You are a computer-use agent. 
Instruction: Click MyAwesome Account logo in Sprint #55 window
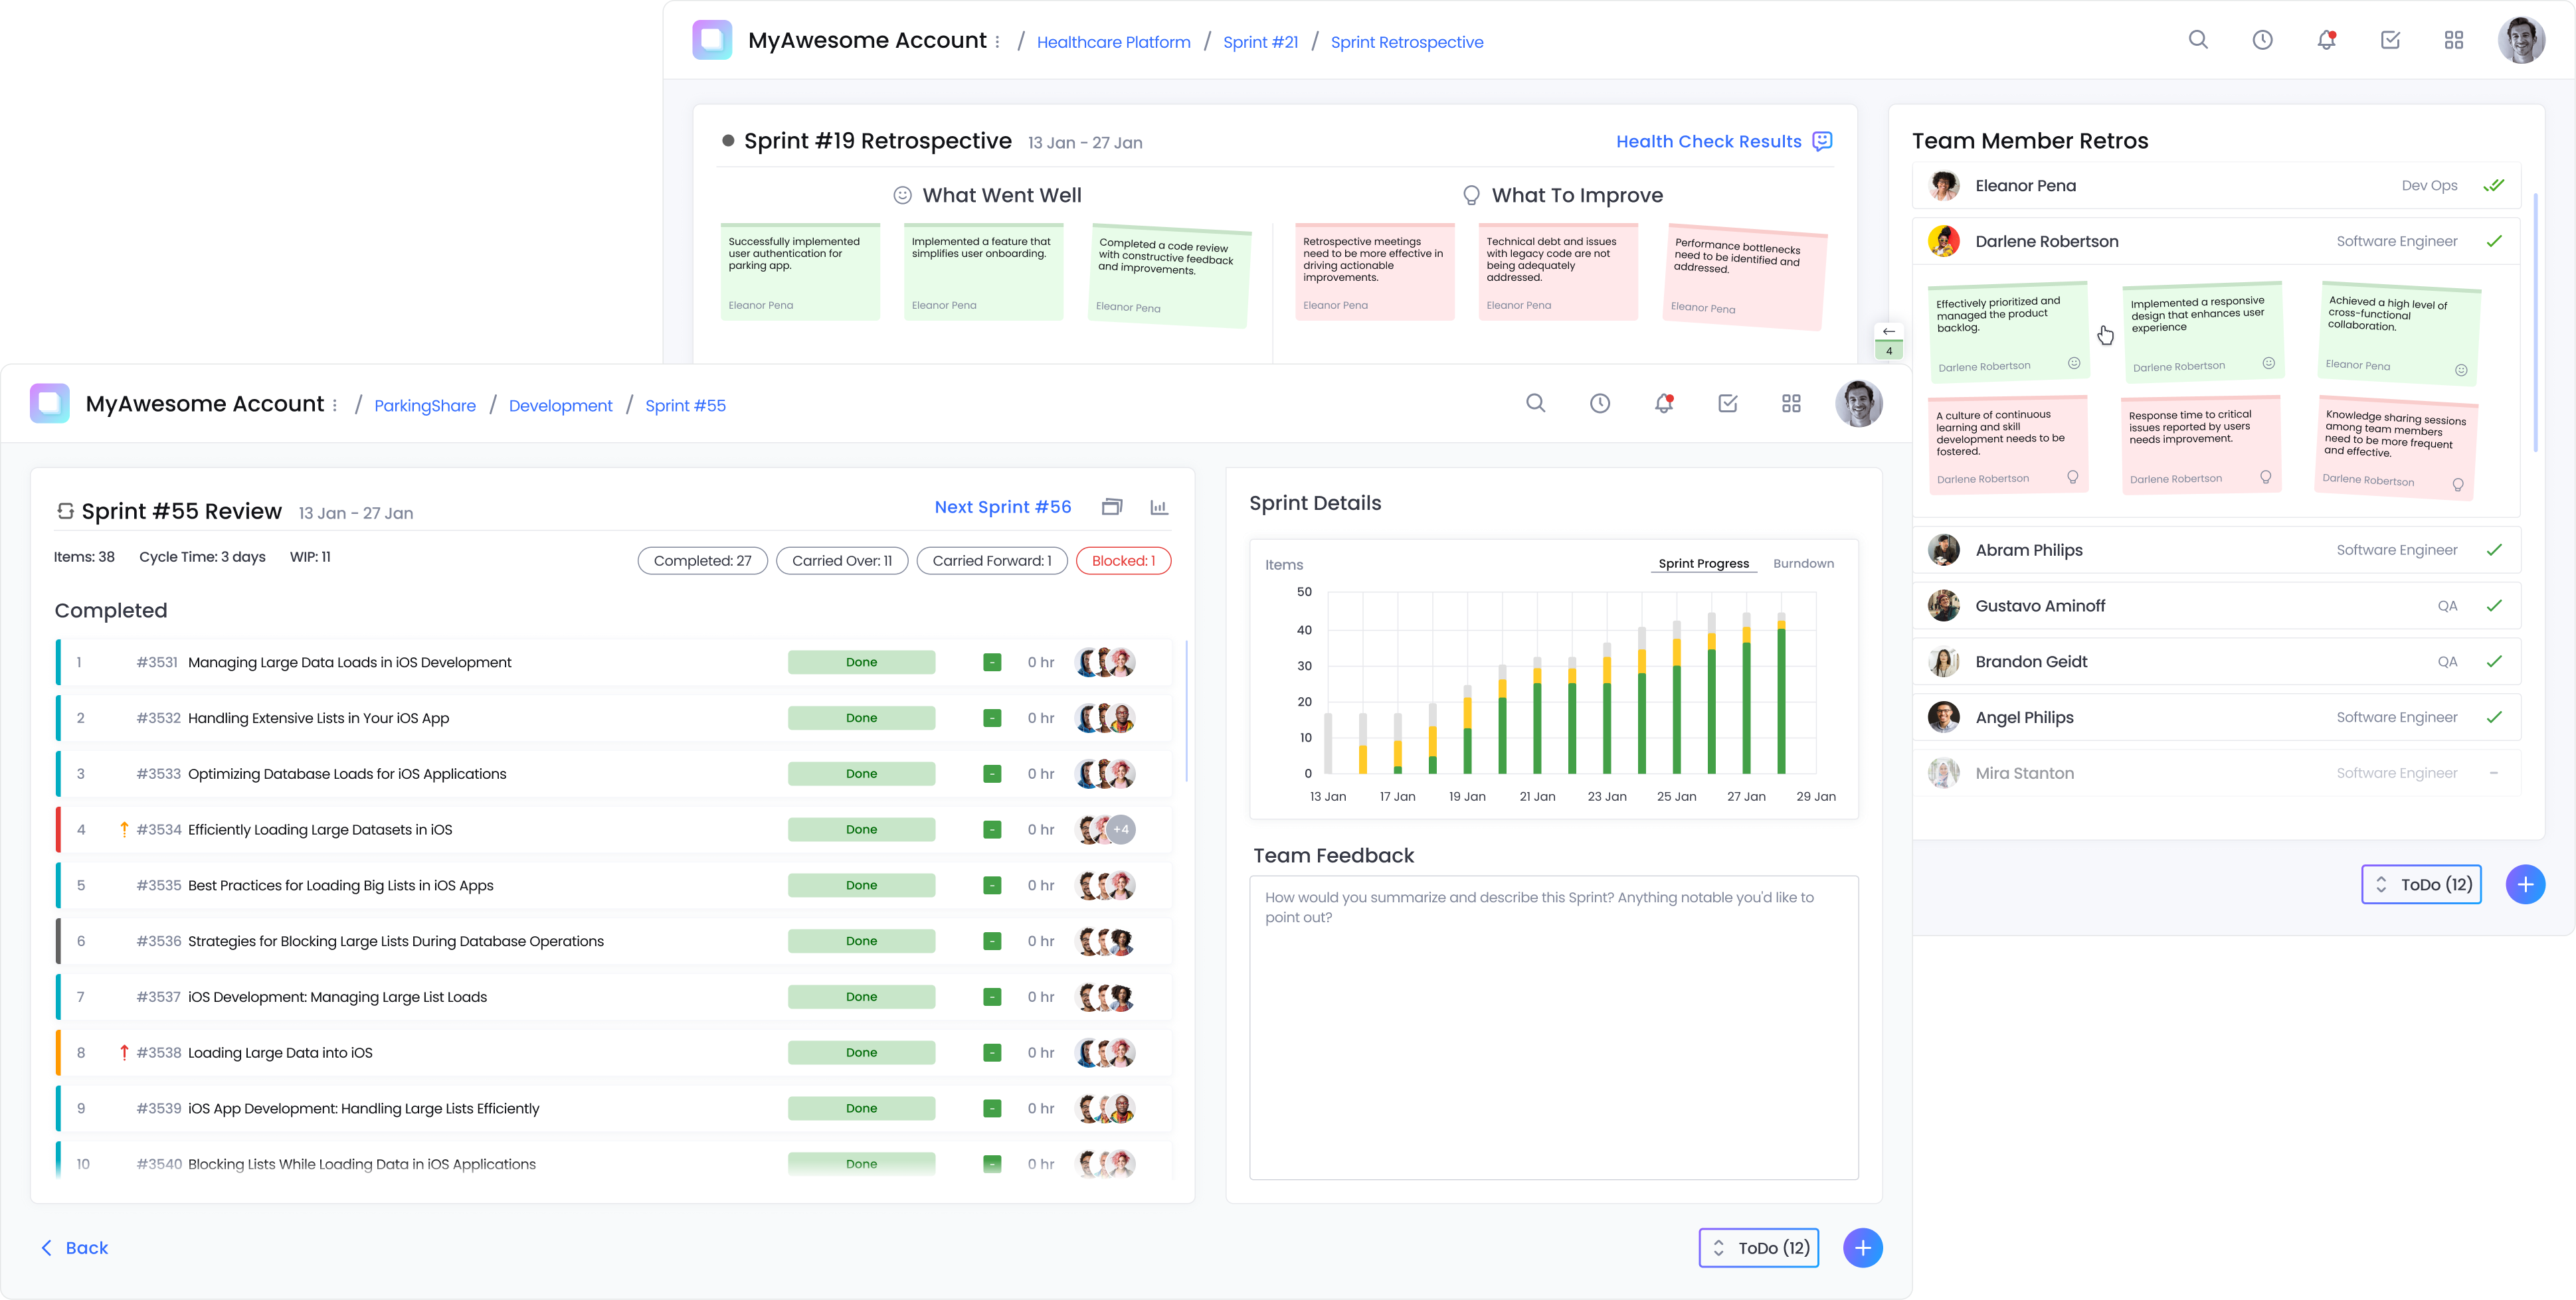(x=50, y=404)
